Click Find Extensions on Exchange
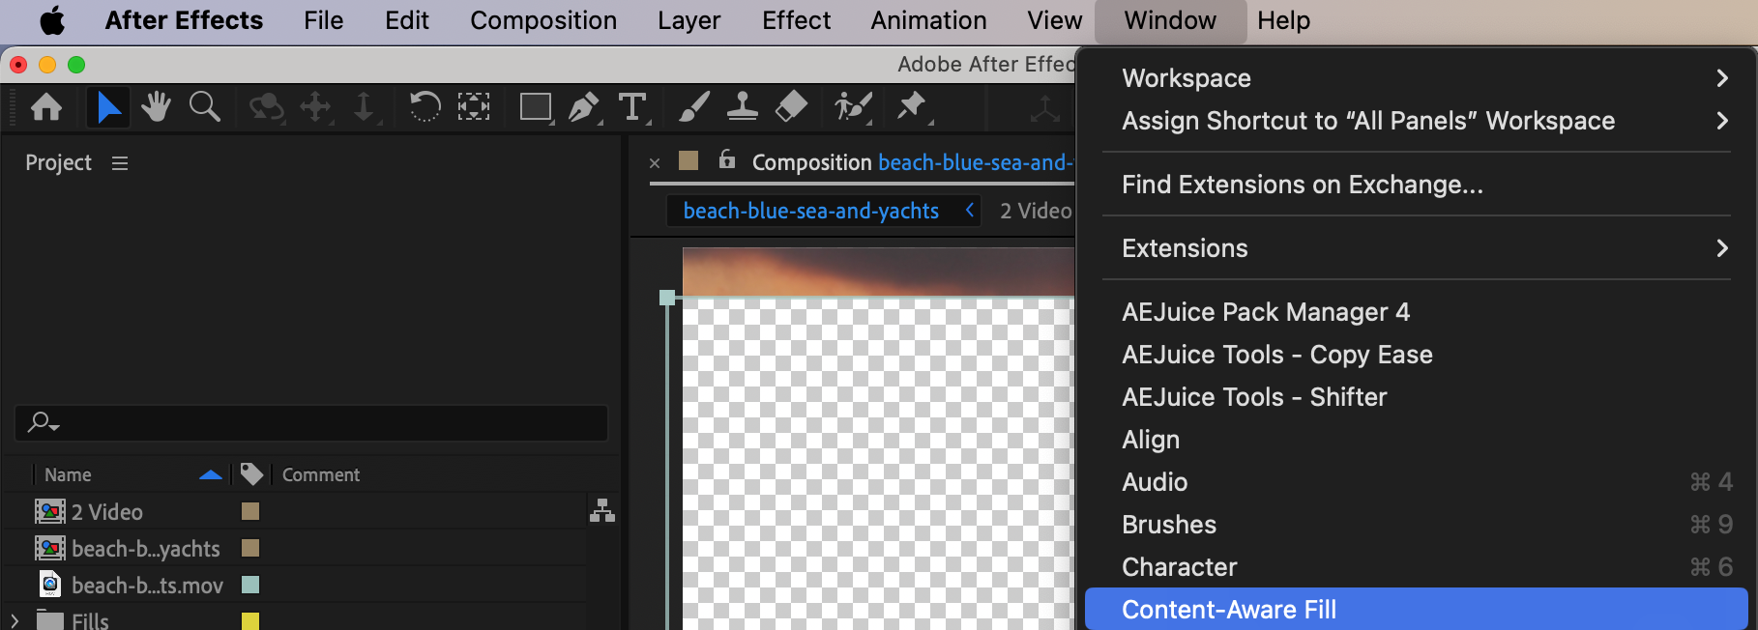The width and height of the screenshot is (1758, 630). [1302, 185]
